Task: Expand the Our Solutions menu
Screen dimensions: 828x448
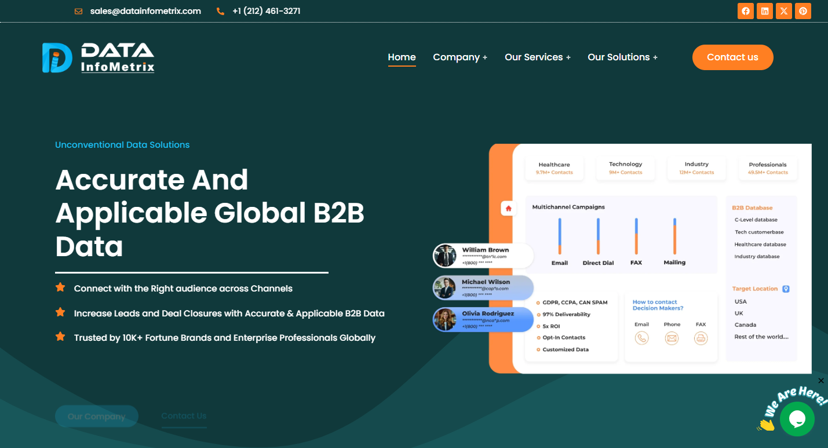Action: (x=622, y=57)
